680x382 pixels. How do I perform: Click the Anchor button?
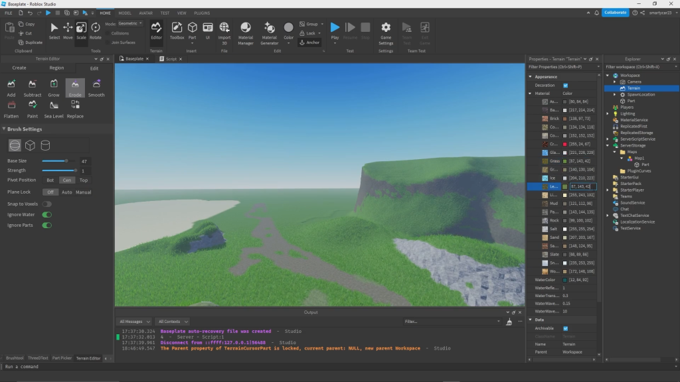click(x=309, y=42)
